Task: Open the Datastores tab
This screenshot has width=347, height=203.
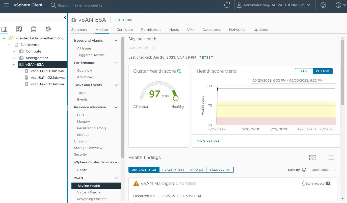Action: tap(212, 30)
